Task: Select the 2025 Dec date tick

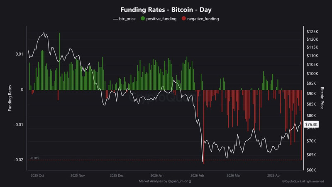Action: (x=116, y=176)
